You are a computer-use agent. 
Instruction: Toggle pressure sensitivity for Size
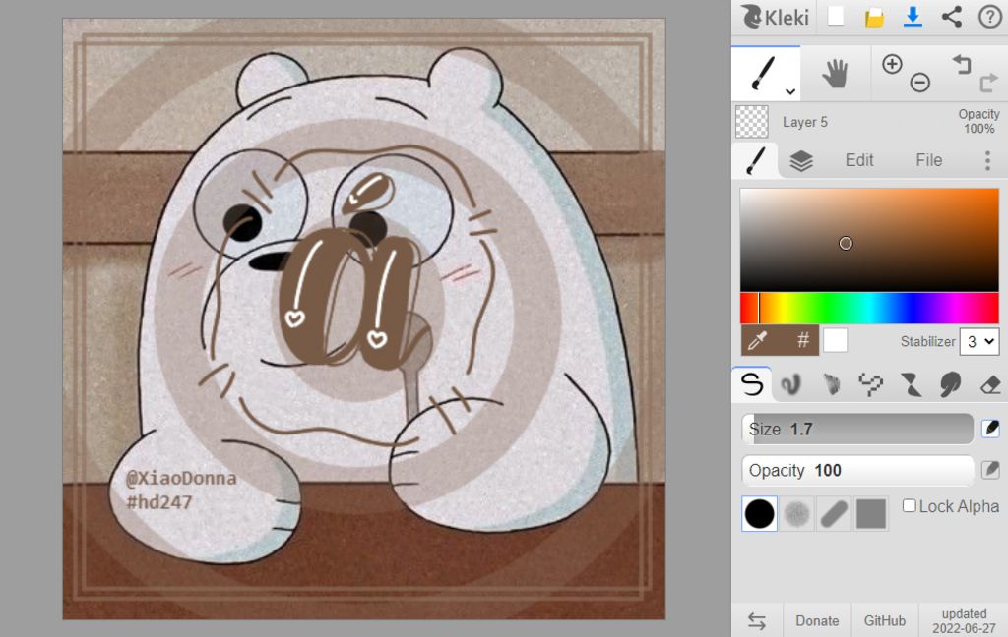point(990,429)
